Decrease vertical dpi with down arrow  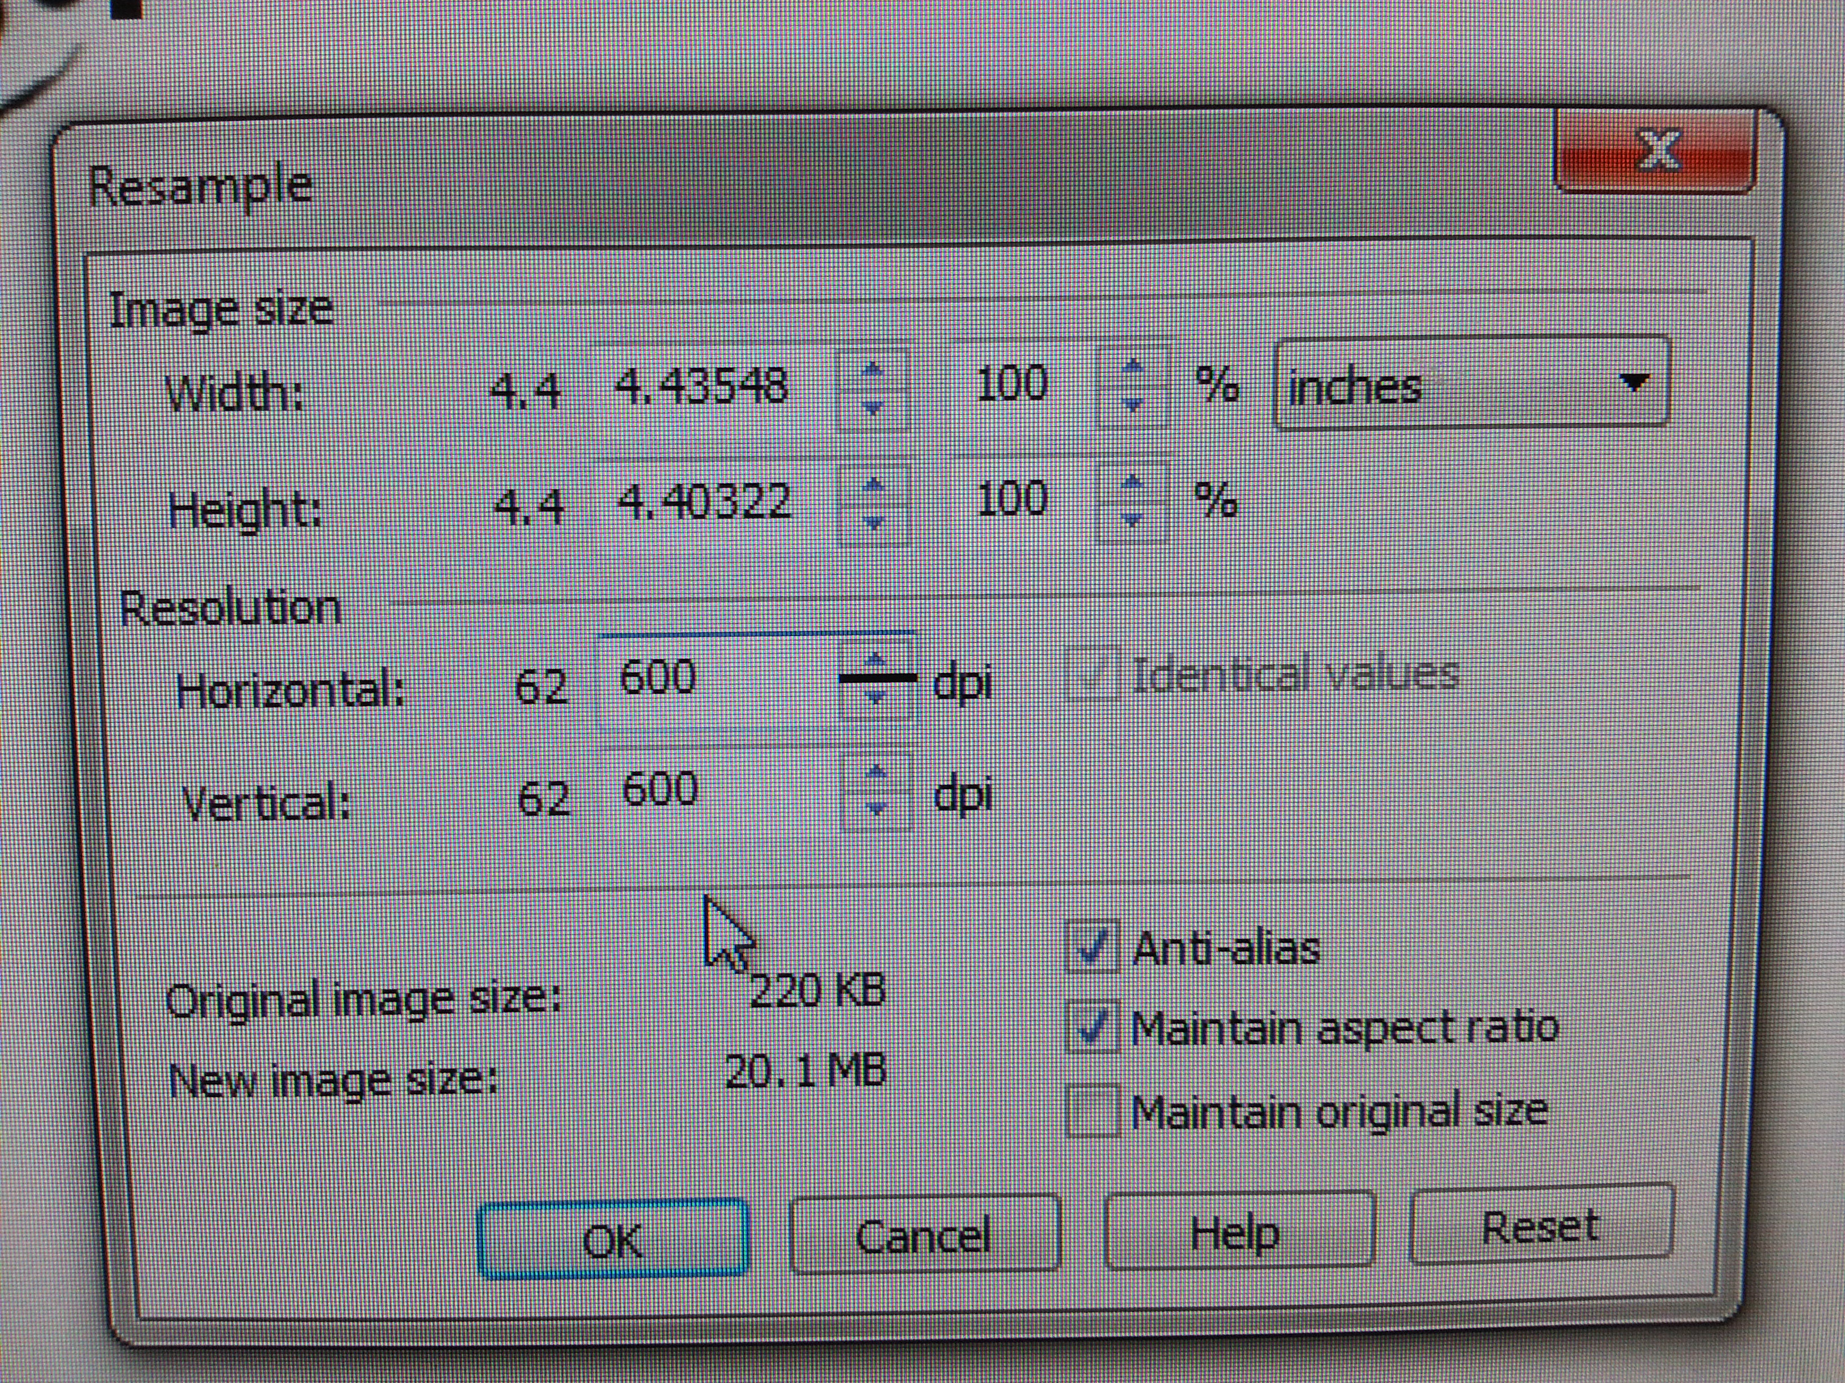(x=876, y=808)
